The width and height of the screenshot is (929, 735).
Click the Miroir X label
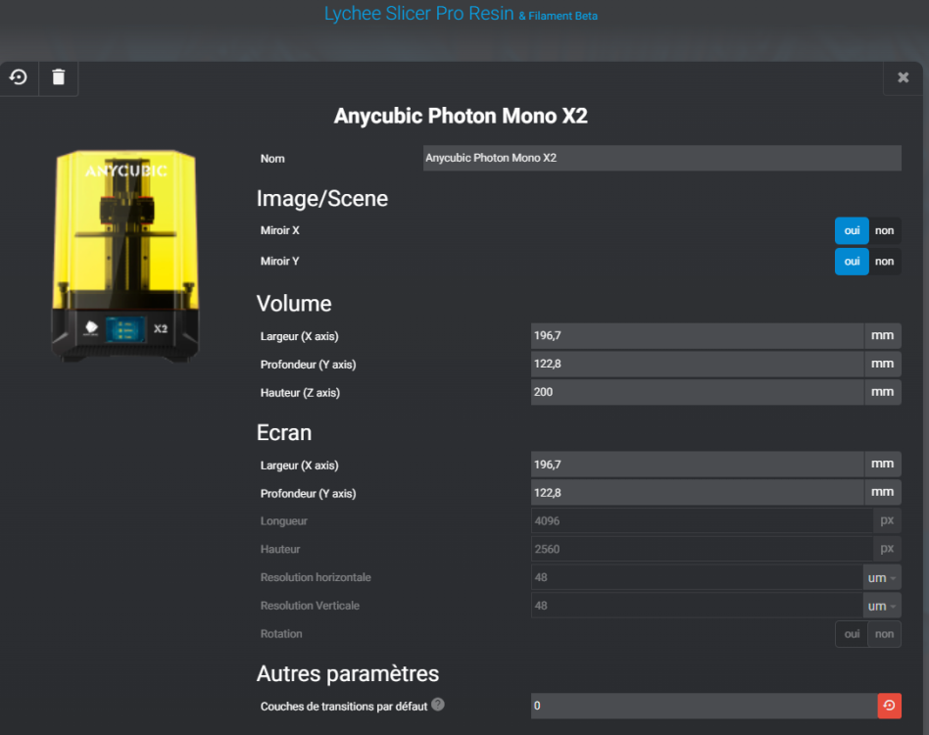[279, 230]
